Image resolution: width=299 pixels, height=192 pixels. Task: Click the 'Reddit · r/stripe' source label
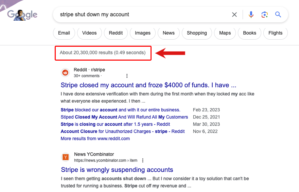pyautogui.click(x=89, y=70)
